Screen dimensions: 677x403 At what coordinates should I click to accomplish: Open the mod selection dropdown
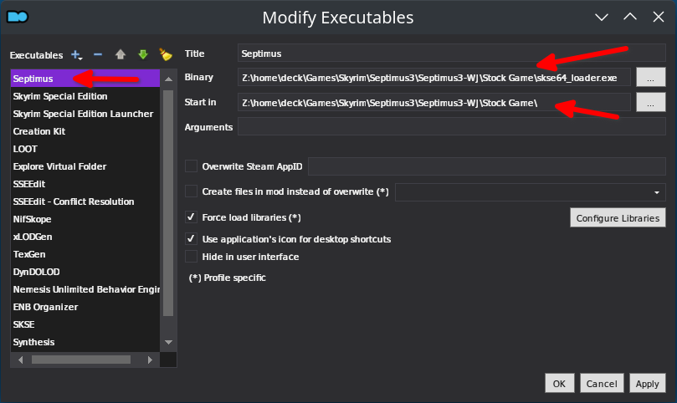[x=531, y=192]
